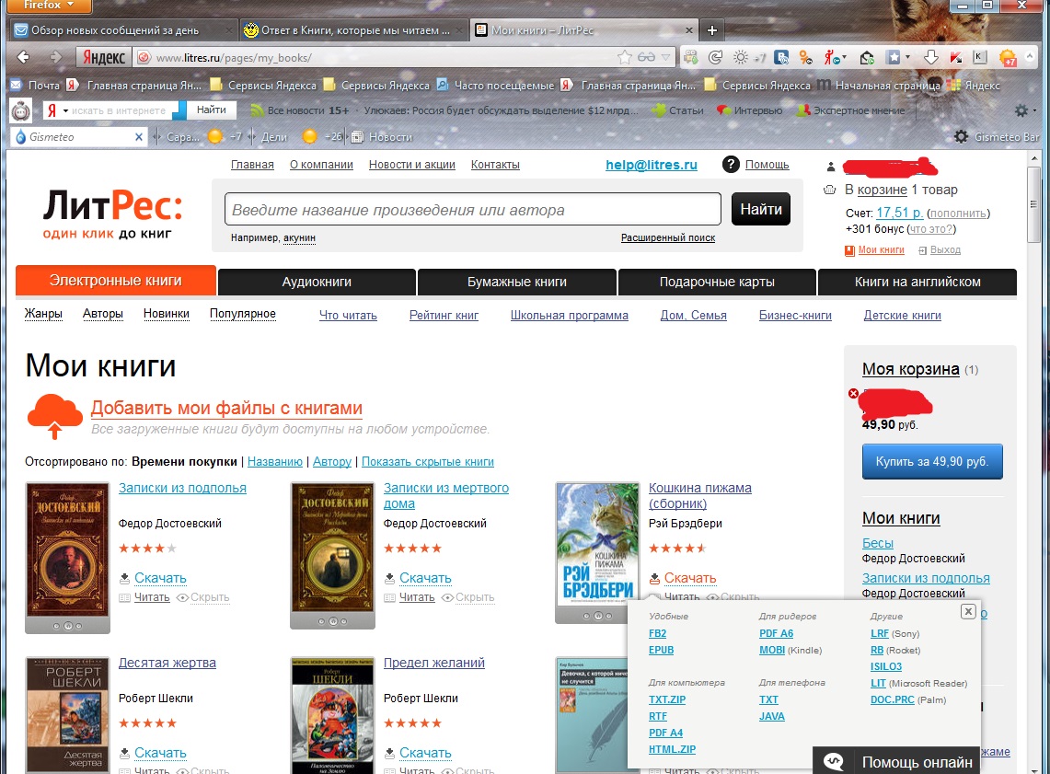1050x774 pixels.
Task: Download the book in EPUB format
Action: [x=661, y=650]
